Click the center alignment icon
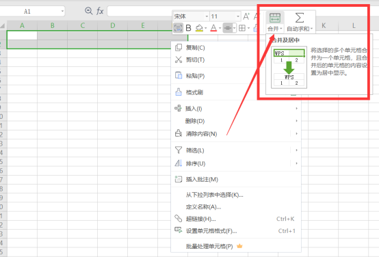379x257 pixels. 228,28
